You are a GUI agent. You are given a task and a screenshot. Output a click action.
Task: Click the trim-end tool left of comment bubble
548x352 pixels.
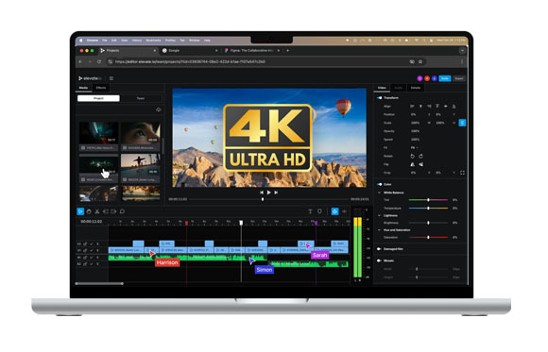coord(113,211)
